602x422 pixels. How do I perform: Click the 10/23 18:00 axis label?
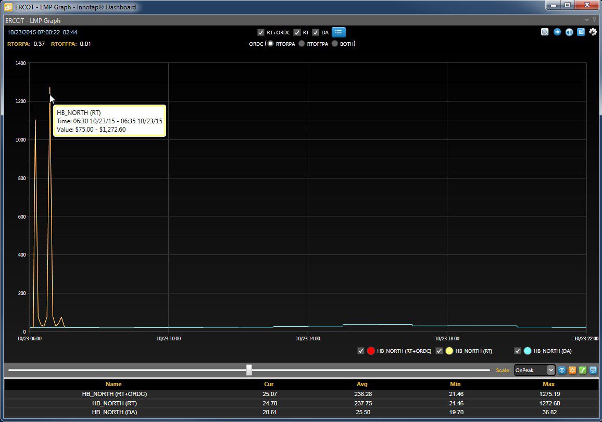tap(447, 338)
